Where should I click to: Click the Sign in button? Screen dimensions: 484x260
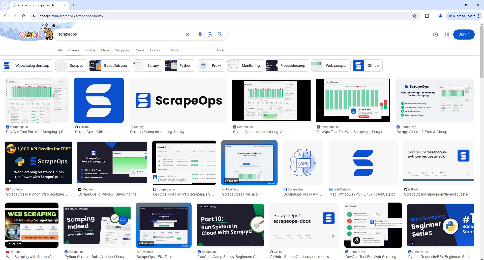[x=464, y=34]
